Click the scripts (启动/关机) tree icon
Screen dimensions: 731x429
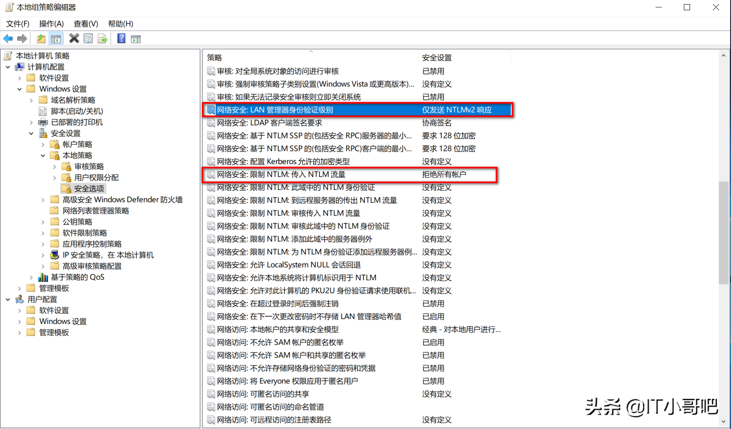click(x=43, y=111)
